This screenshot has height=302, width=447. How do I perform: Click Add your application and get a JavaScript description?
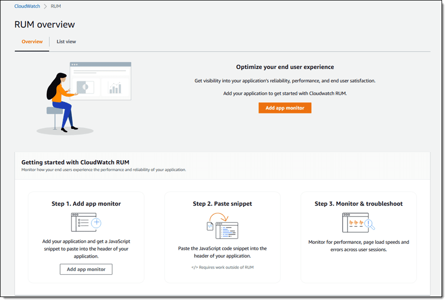[86, 249]
